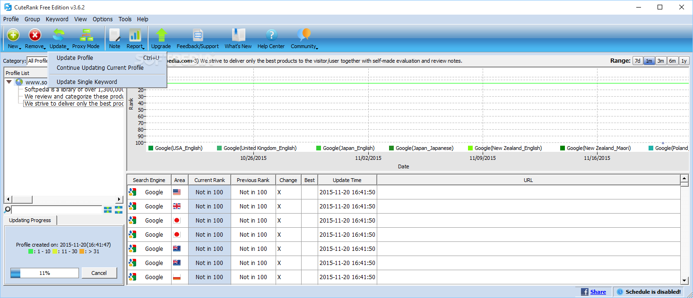Sort by Search Engine column header
693x298 pixels.
[x=149, y=180]
